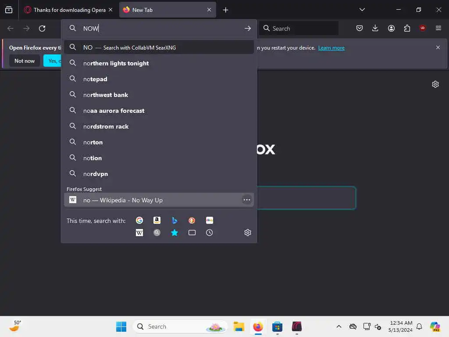Search in History clock icon
This screenshot has height=337, width=449.
[209, 233]
